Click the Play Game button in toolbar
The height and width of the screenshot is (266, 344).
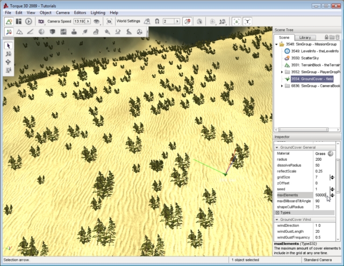(x=28, y=21)
